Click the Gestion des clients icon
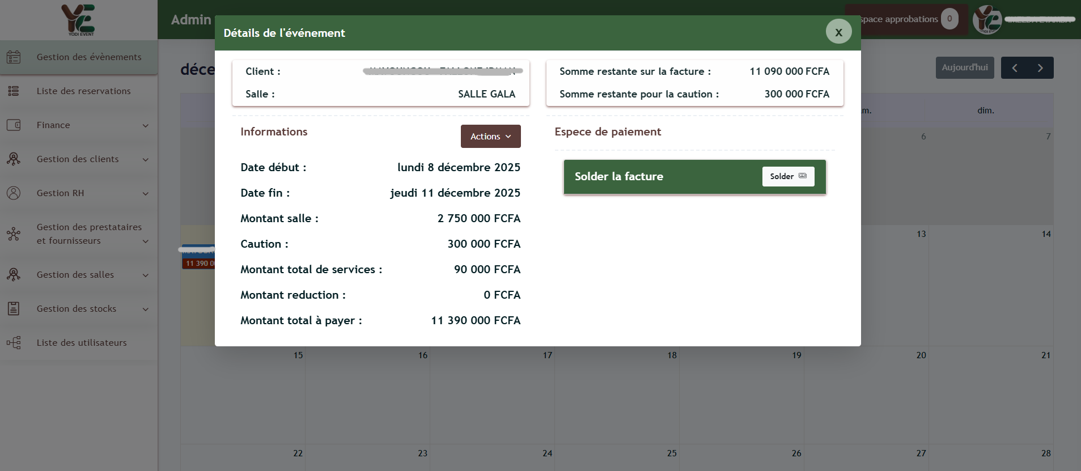The image size is (1081, 471). click(14, 159)
